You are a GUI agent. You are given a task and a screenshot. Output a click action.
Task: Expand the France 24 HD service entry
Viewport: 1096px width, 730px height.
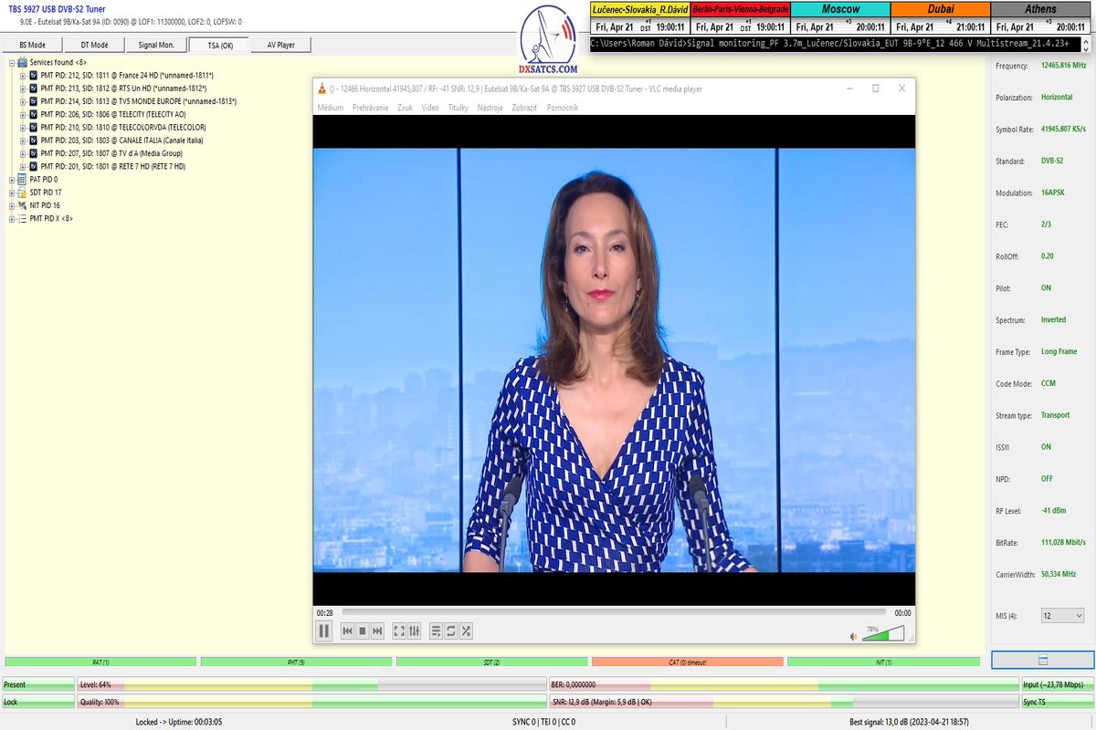[x=23, y=76]
